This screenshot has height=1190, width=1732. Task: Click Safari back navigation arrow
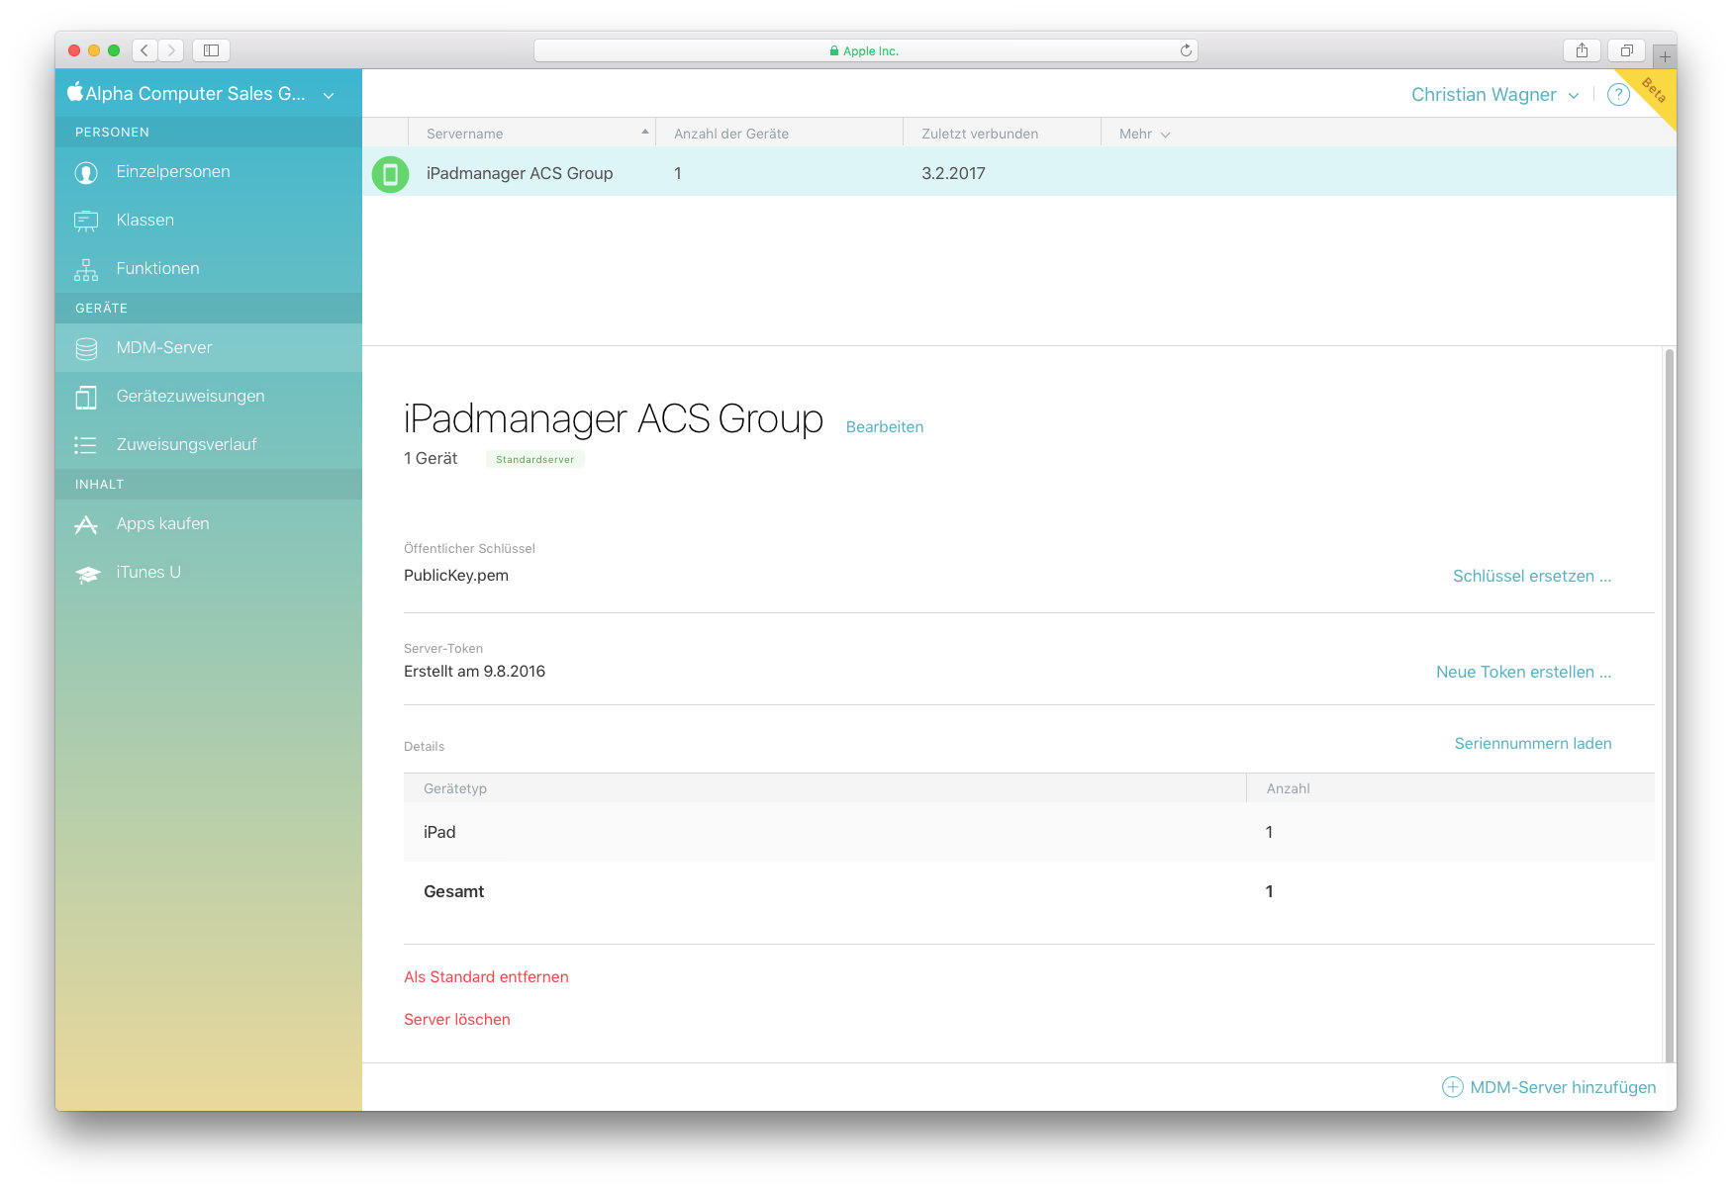tap(144, 50)
